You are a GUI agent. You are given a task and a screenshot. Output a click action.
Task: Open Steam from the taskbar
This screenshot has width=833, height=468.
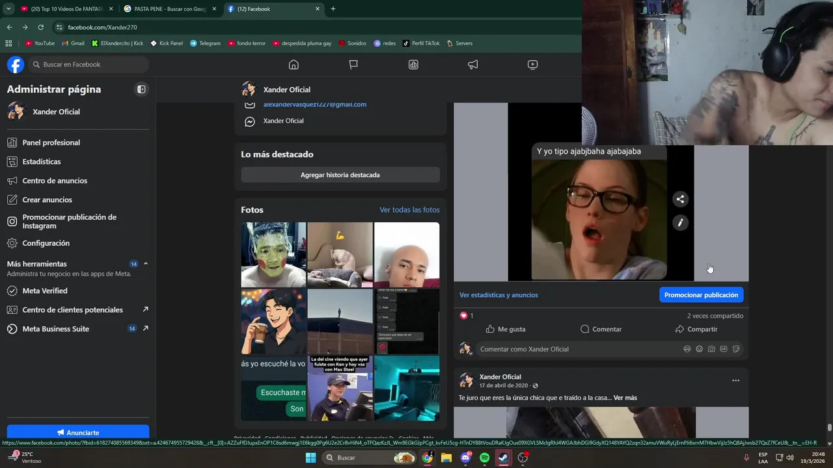click(503, 458)
